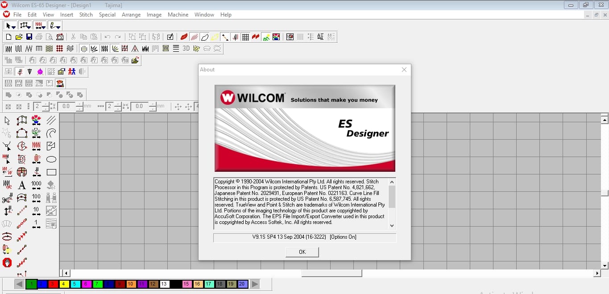Screen dimensions: 609x294
Task: Open the Arrange menu
Action: [131, 15]
